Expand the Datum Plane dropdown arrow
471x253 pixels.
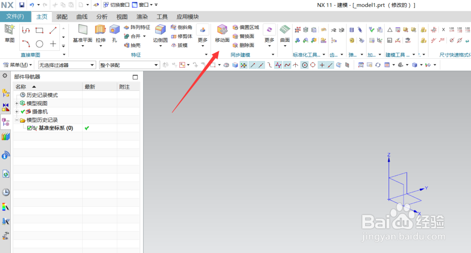82,46
